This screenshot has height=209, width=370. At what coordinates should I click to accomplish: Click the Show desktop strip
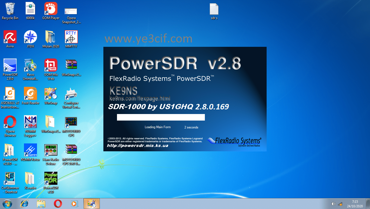click(x=368, y=204)
